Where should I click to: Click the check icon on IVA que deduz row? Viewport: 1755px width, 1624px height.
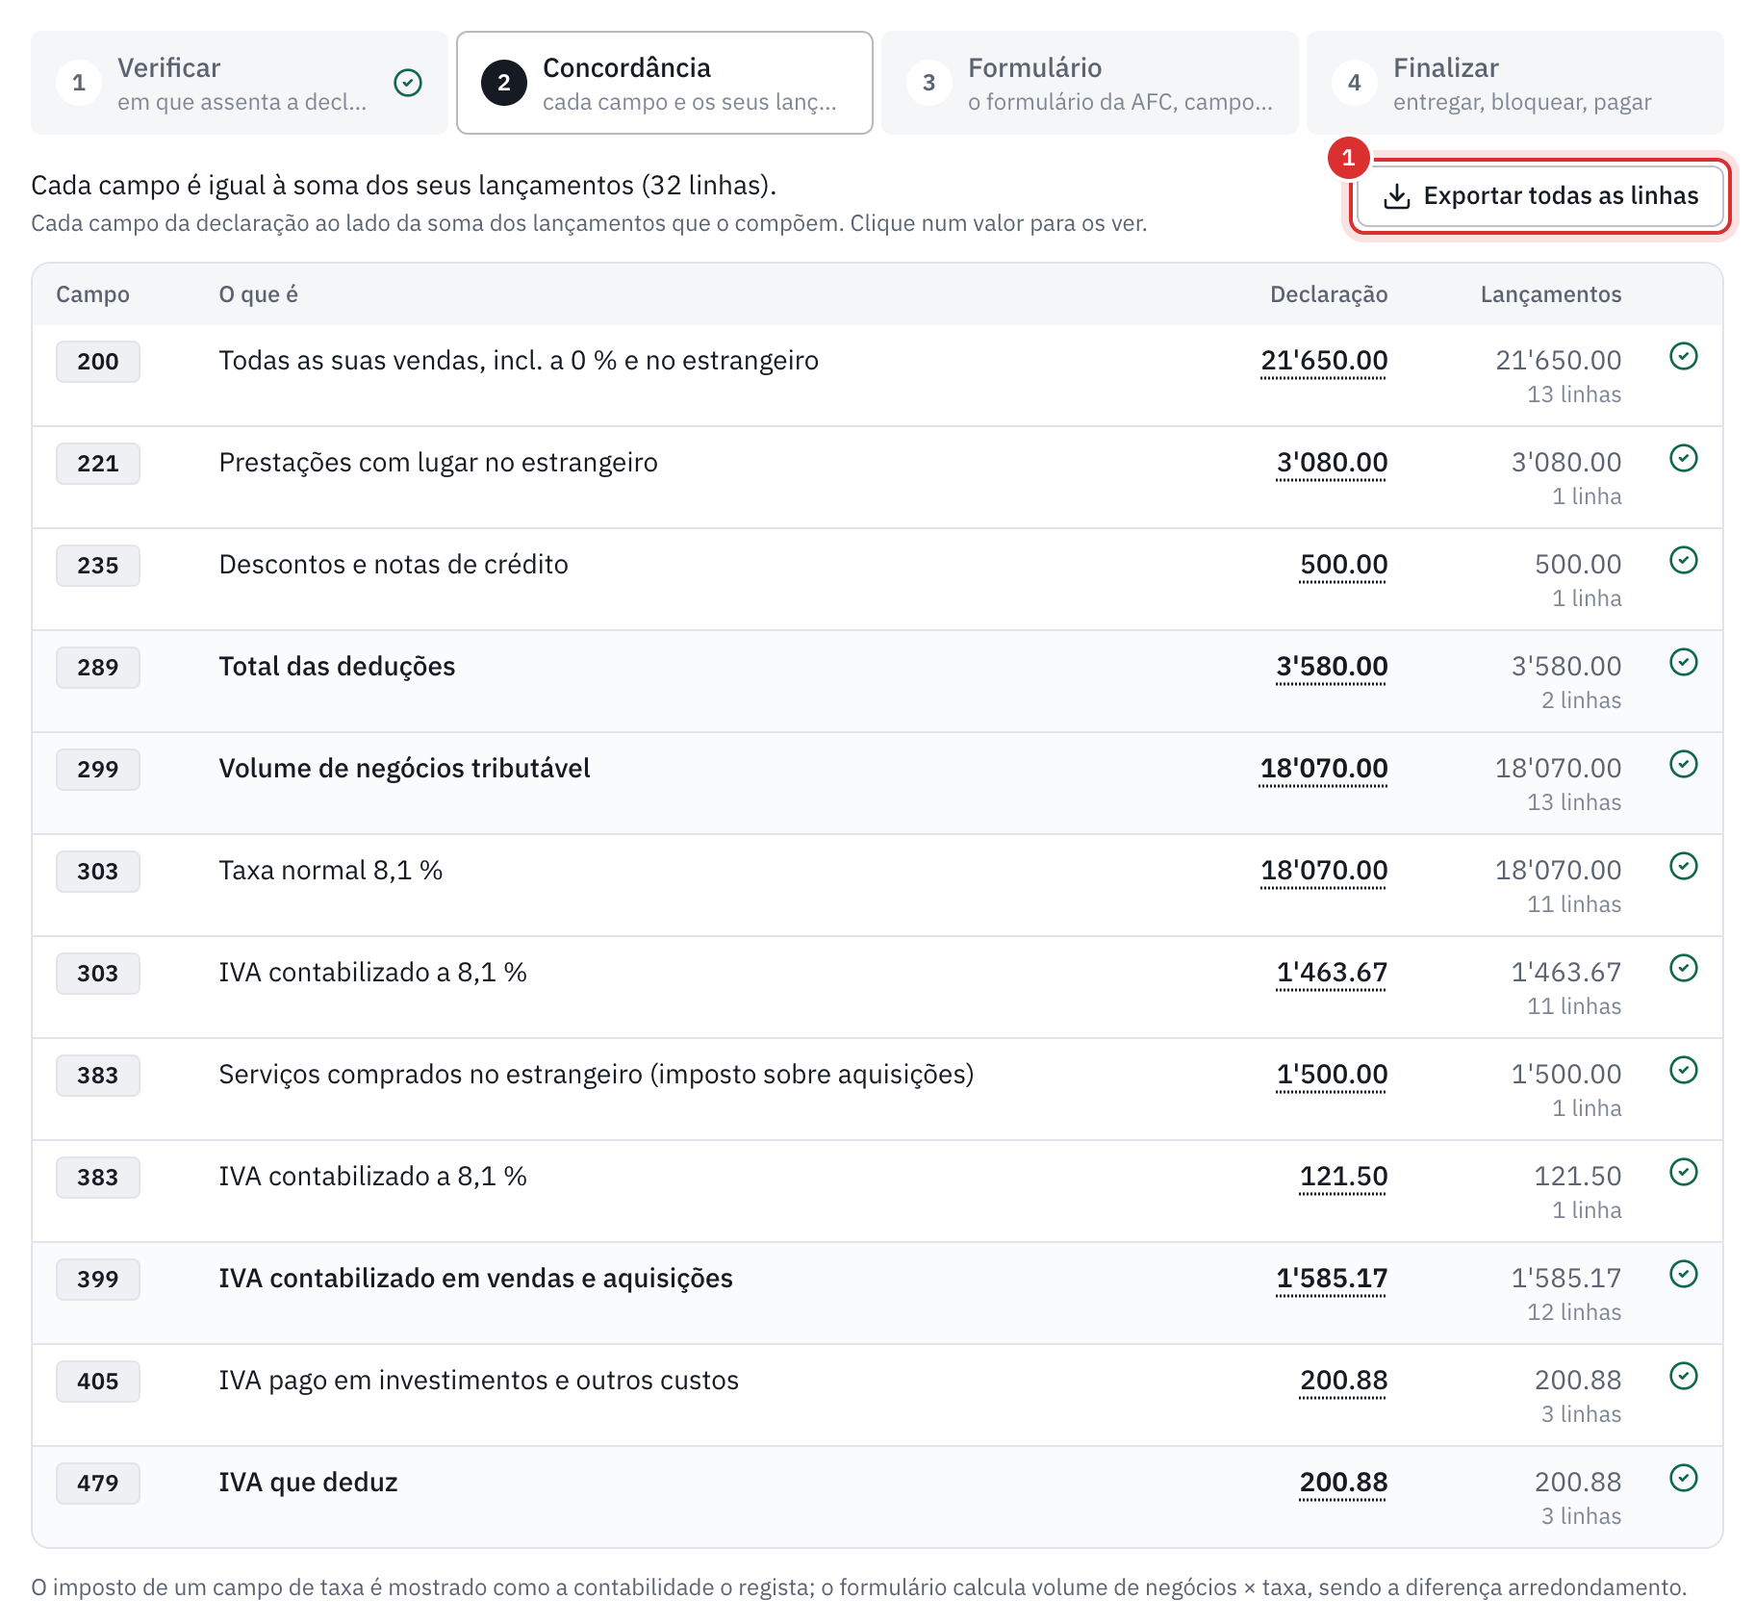tap(1683, 1478)
